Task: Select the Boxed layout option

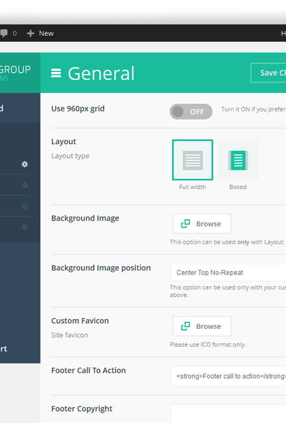Action: (238, 160)
